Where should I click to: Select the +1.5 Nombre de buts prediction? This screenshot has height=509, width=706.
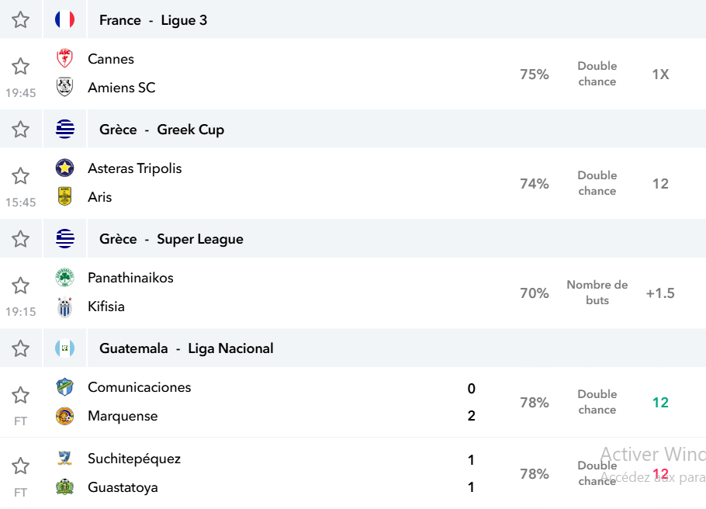(x=660, y=293)
